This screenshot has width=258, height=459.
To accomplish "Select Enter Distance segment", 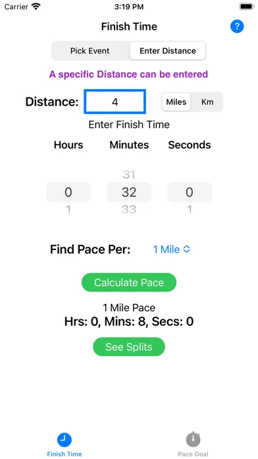I will click(168, 51).
